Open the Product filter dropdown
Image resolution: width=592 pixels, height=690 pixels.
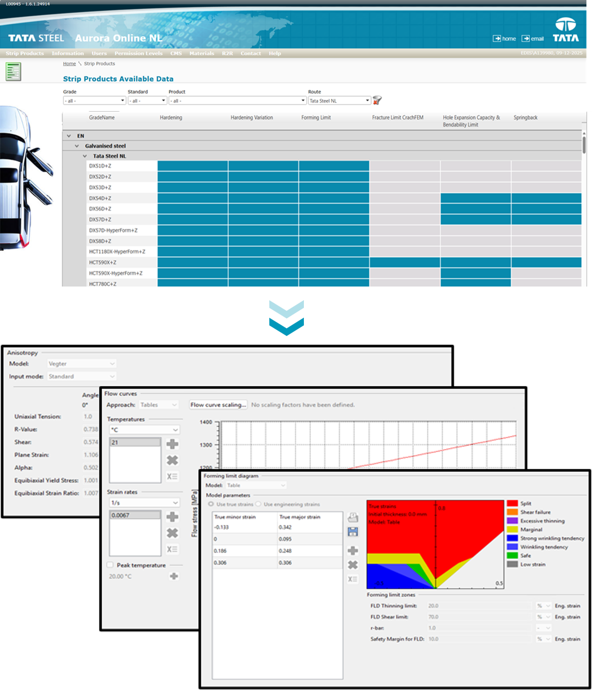tap(237, 101)
